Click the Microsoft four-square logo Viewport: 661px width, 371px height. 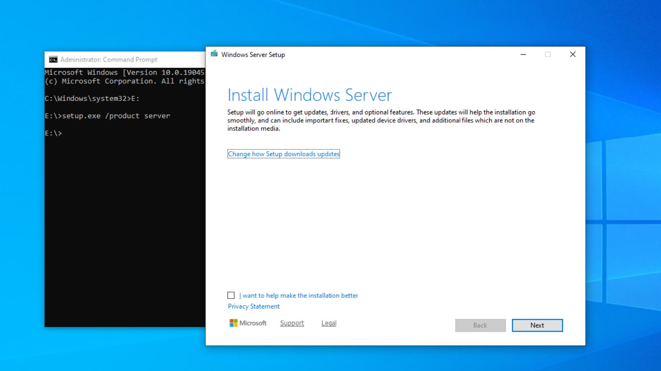pos(233,323)
